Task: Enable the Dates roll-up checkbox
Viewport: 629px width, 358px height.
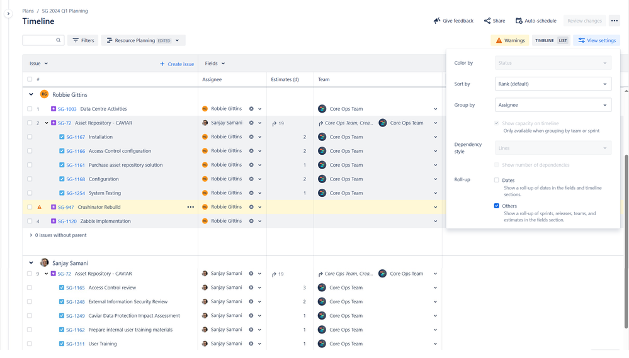Action: (497, 180)
